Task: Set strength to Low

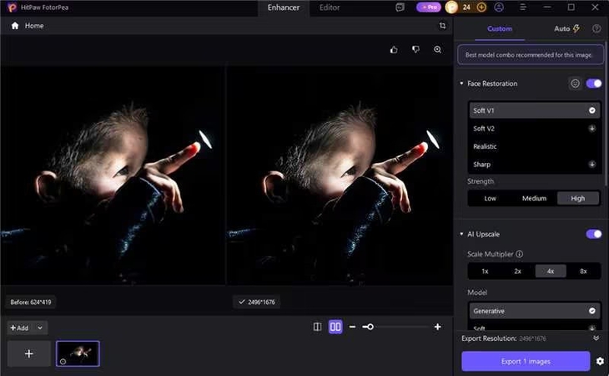Action: pyautogui.click(x=490, y=198)
